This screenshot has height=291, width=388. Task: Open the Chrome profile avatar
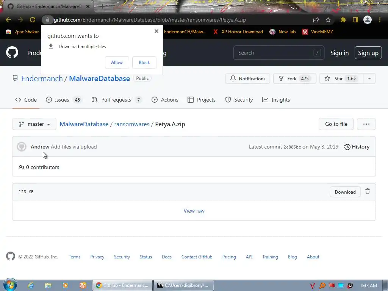[x=368, y=20]
